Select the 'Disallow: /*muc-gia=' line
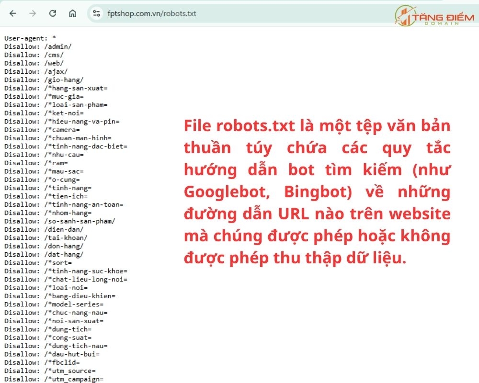The image size is (479, 383). [44, 96]
